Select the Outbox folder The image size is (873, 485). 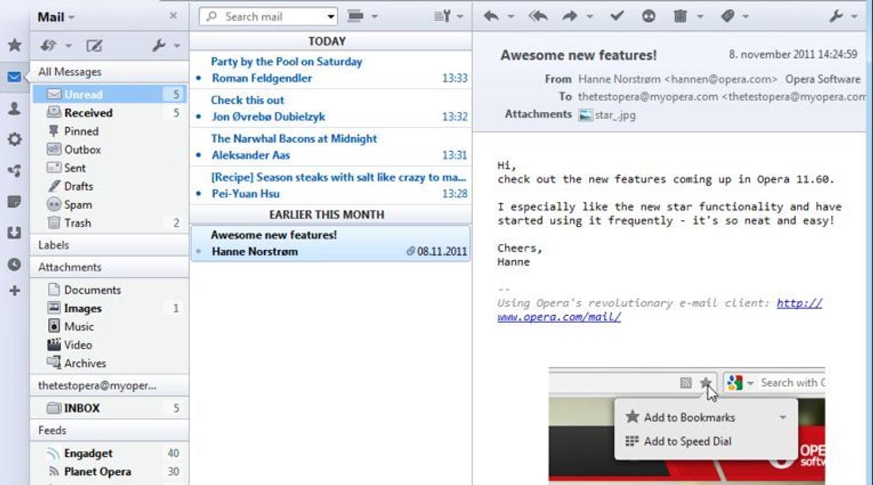pyautogui.click(x=110, y=150)
